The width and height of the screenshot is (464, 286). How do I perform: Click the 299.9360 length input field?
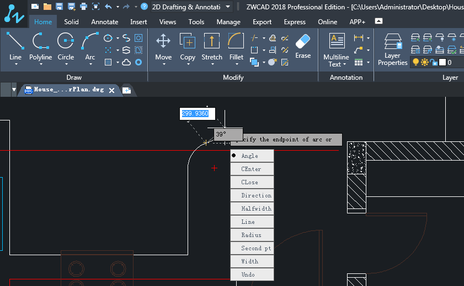pyautogui.click(x=198, y=113)
